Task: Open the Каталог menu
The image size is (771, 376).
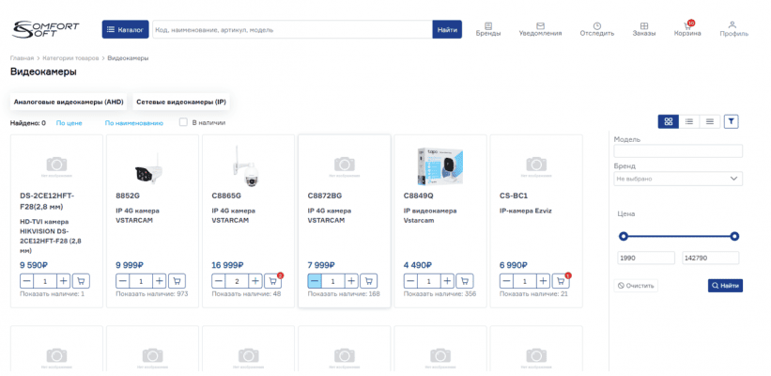Action: point(125,30)
